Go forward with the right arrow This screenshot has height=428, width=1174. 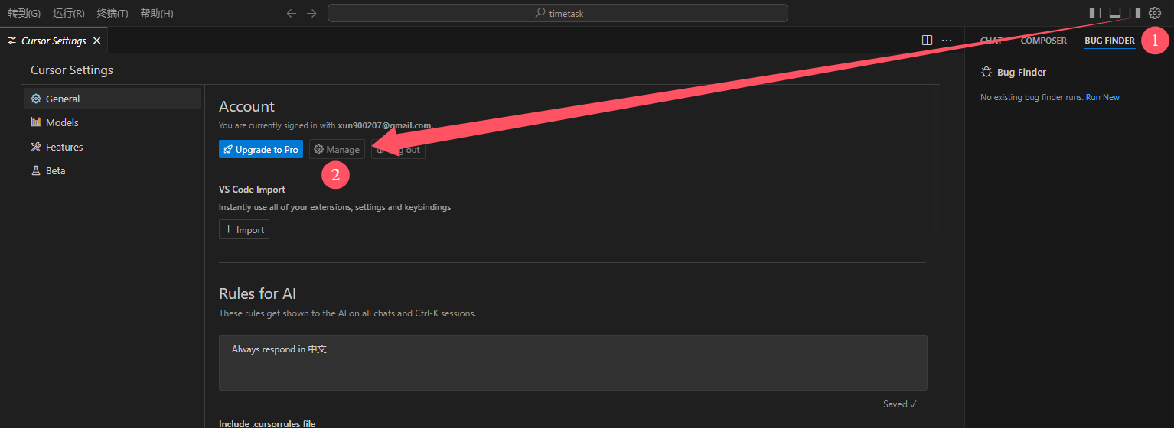click(311, 13)
